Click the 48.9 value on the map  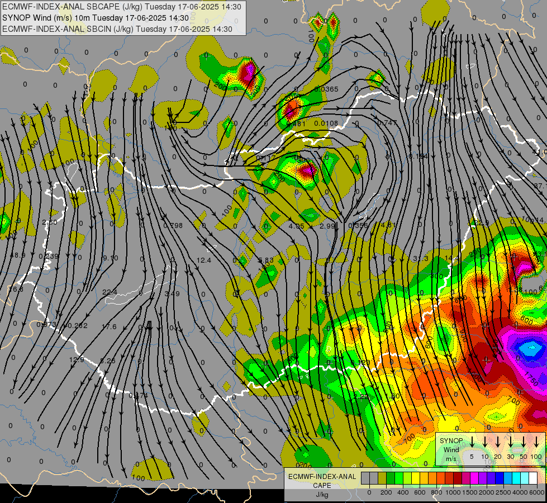tap(17, 255)
